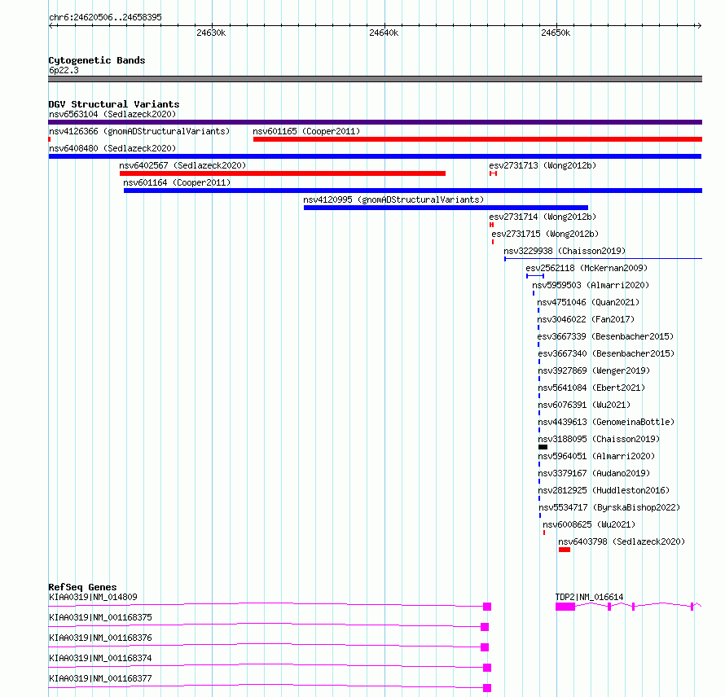Open nsv5534717 (ByrskaBishop2022) label
The image size is (725, 697).
tap(609, 507)
